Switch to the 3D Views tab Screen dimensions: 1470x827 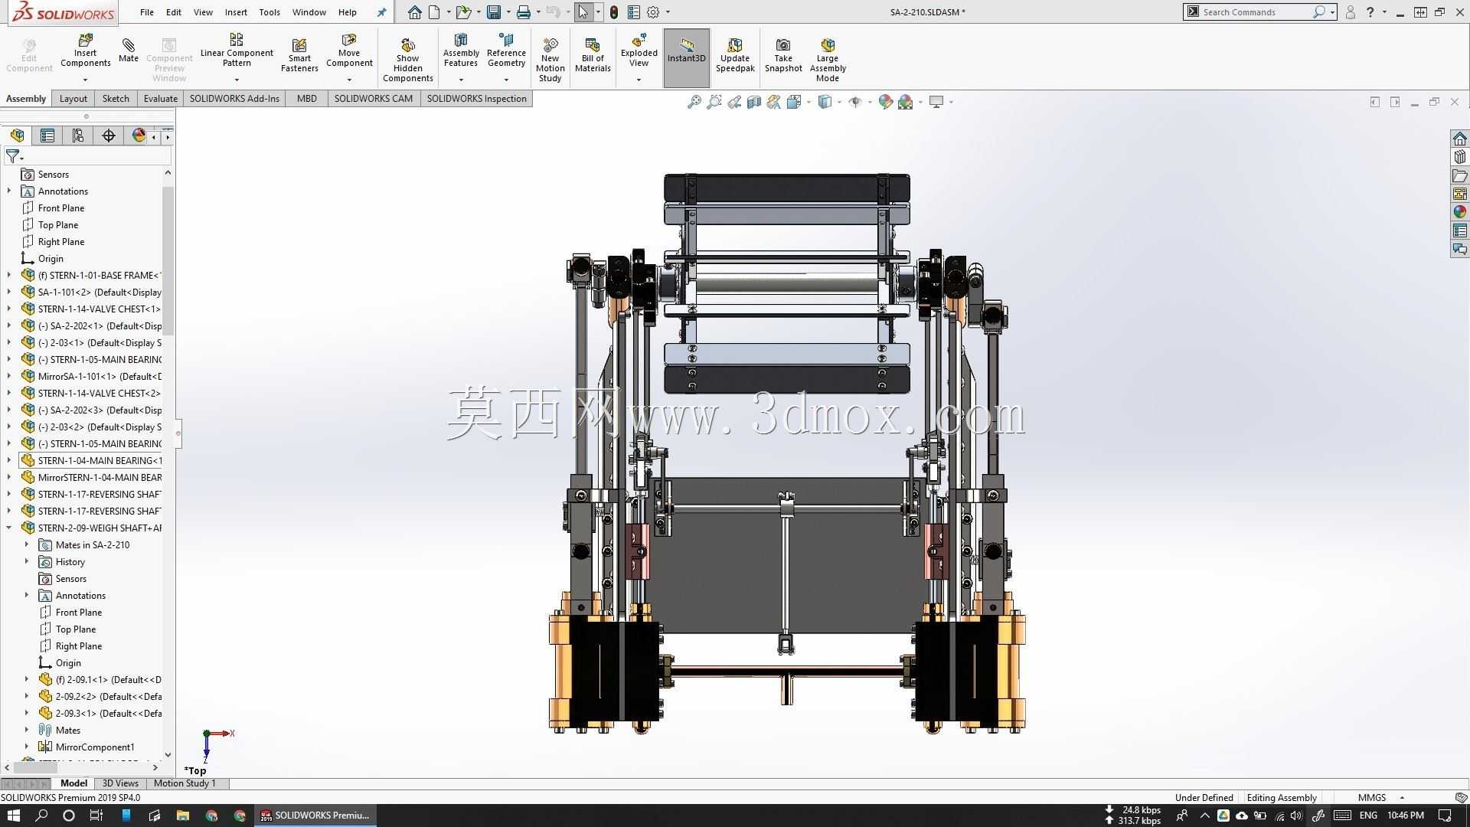point(120,783)
